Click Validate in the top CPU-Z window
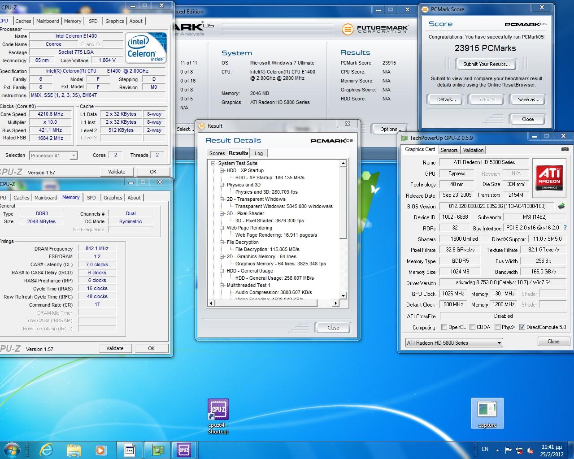This screenshot has height=459, width=574. click(x=117, y=172)
